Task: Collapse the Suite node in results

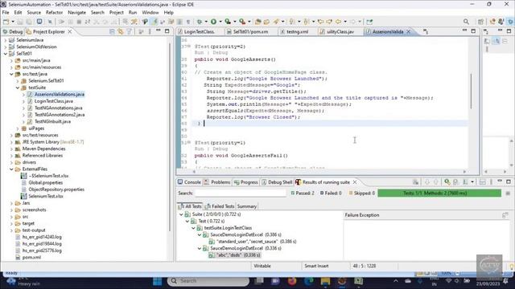Action: pyautogui.click(x=181, y=214)
